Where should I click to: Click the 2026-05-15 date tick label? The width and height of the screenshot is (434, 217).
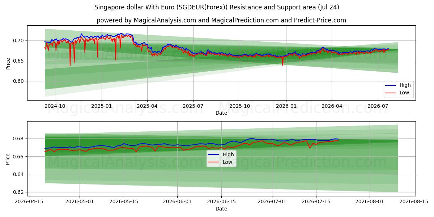point(123,202)
